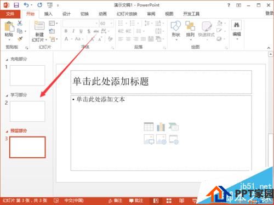Collapse the 充电部分 section
Viewport: 274px width, 205px height.
click(x=7, y=60)
